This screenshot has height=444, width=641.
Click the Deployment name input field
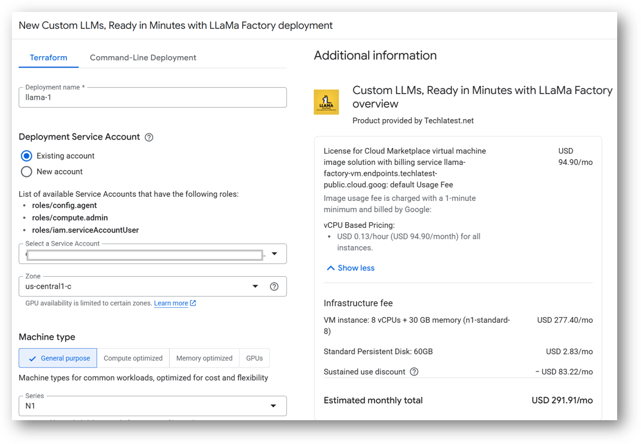pos(152,98)
